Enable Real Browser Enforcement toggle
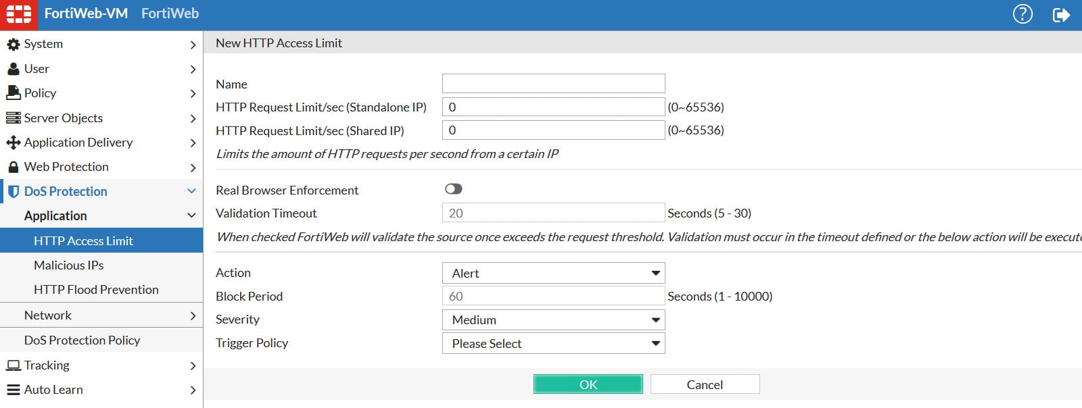 tap(453, 189)
